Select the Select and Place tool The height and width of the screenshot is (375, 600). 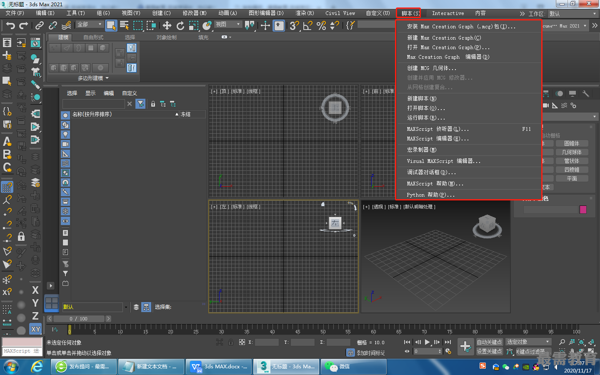pyautogui.click(x=207, y=26)
